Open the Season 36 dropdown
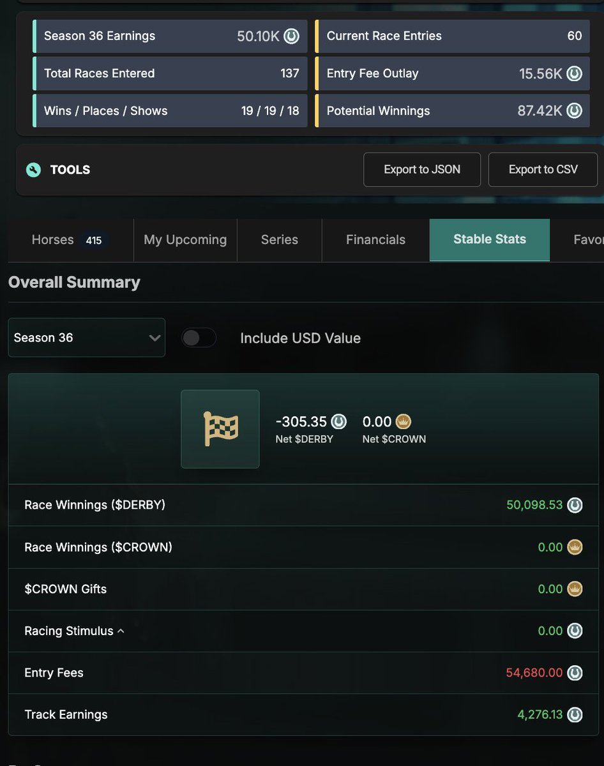This screenshot has height=766, width=604. (87, 338)
